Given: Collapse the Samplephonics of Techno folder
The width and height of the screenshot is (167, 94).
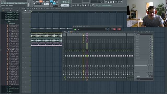Looking at the screenshot, I should [x=11, y=20].
